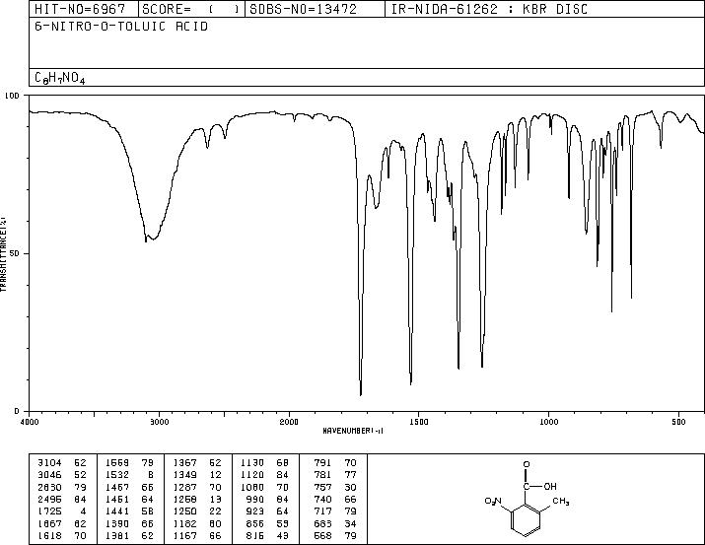Click the carbonyl peak tip near 1725
This screenshot has width=705, height=545.
[361, 394]
